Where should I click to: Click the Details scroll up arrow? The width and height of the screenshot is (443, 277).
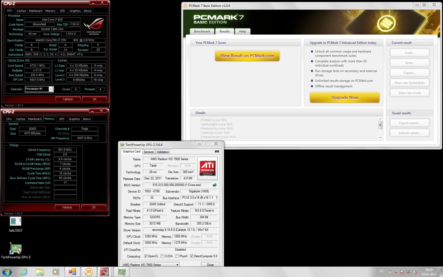point(380,119)
